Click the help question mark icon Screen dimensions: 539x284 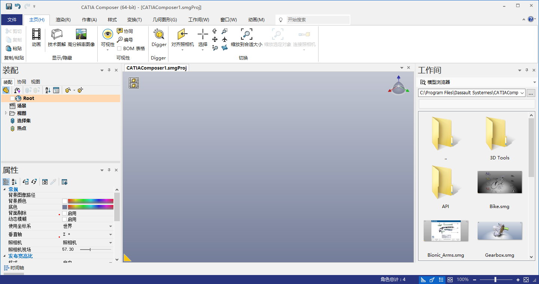pyautogui.click(x=531, y=19)
